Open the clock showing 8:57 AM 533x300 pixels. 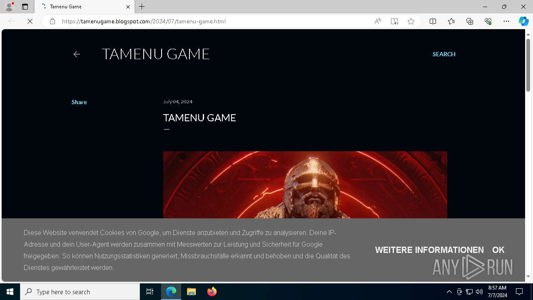tap(497, 292)
